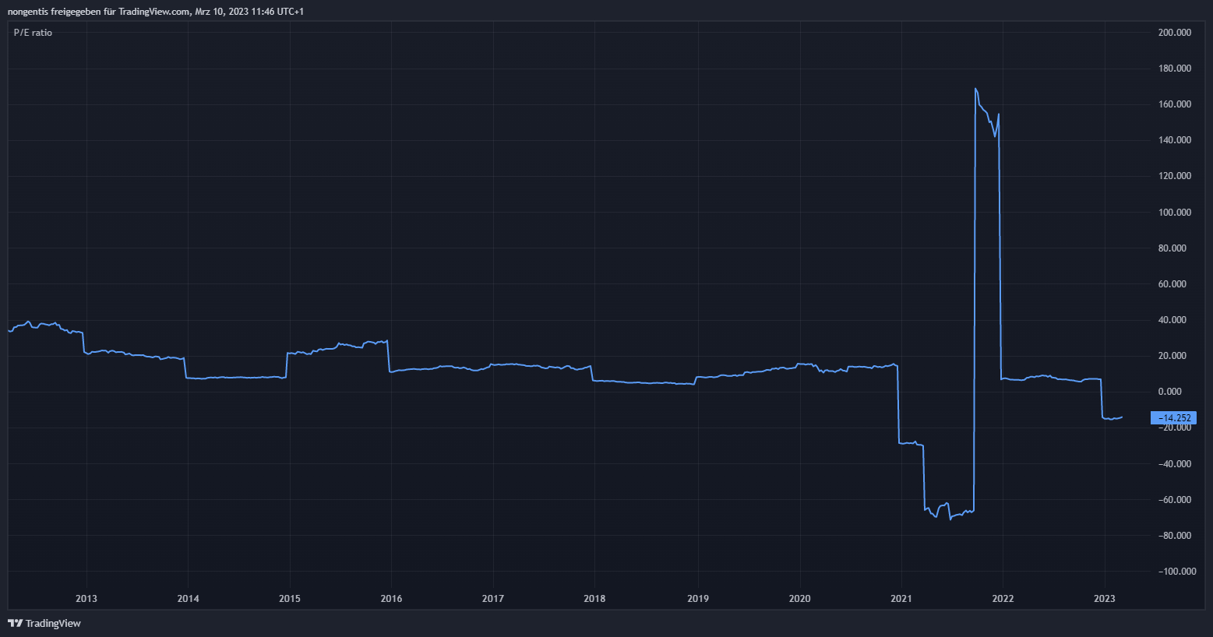1213x637 pixels.
Task: Click the 2017 year label
Action: 493,598
